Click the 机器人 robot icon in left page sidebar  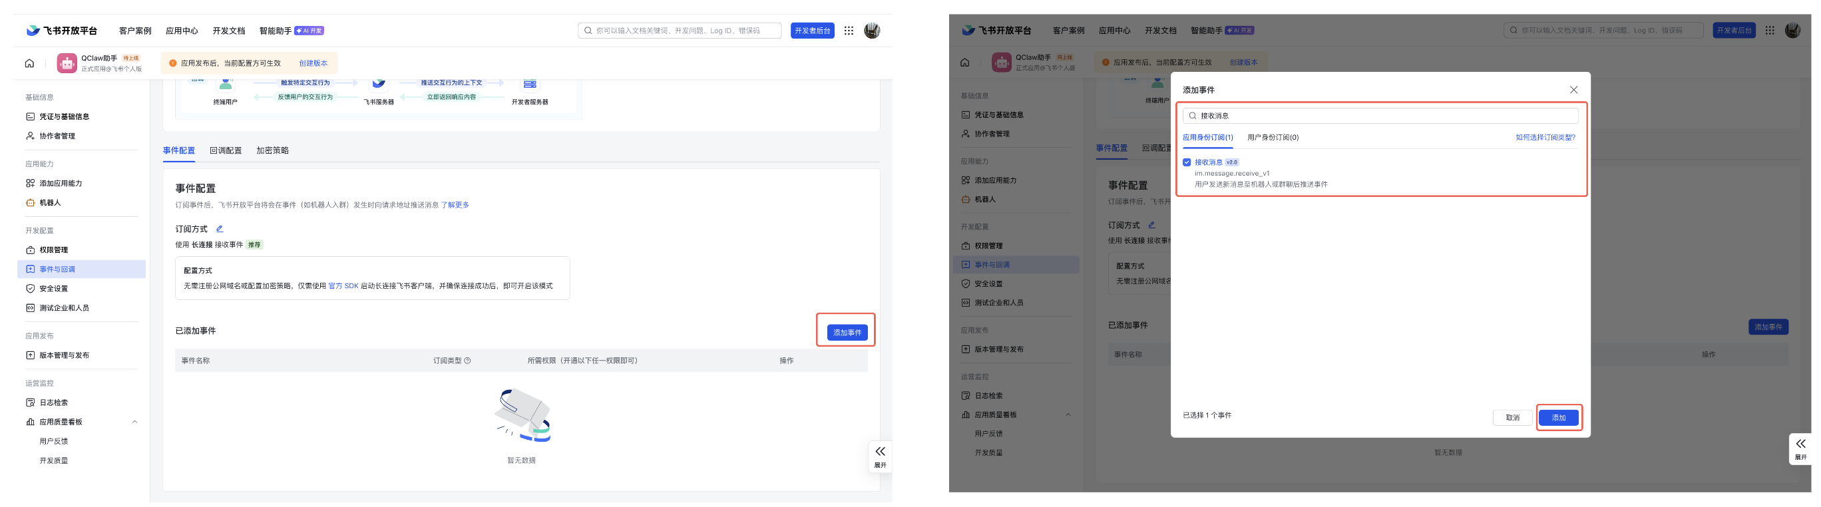[x=31, y=203]
